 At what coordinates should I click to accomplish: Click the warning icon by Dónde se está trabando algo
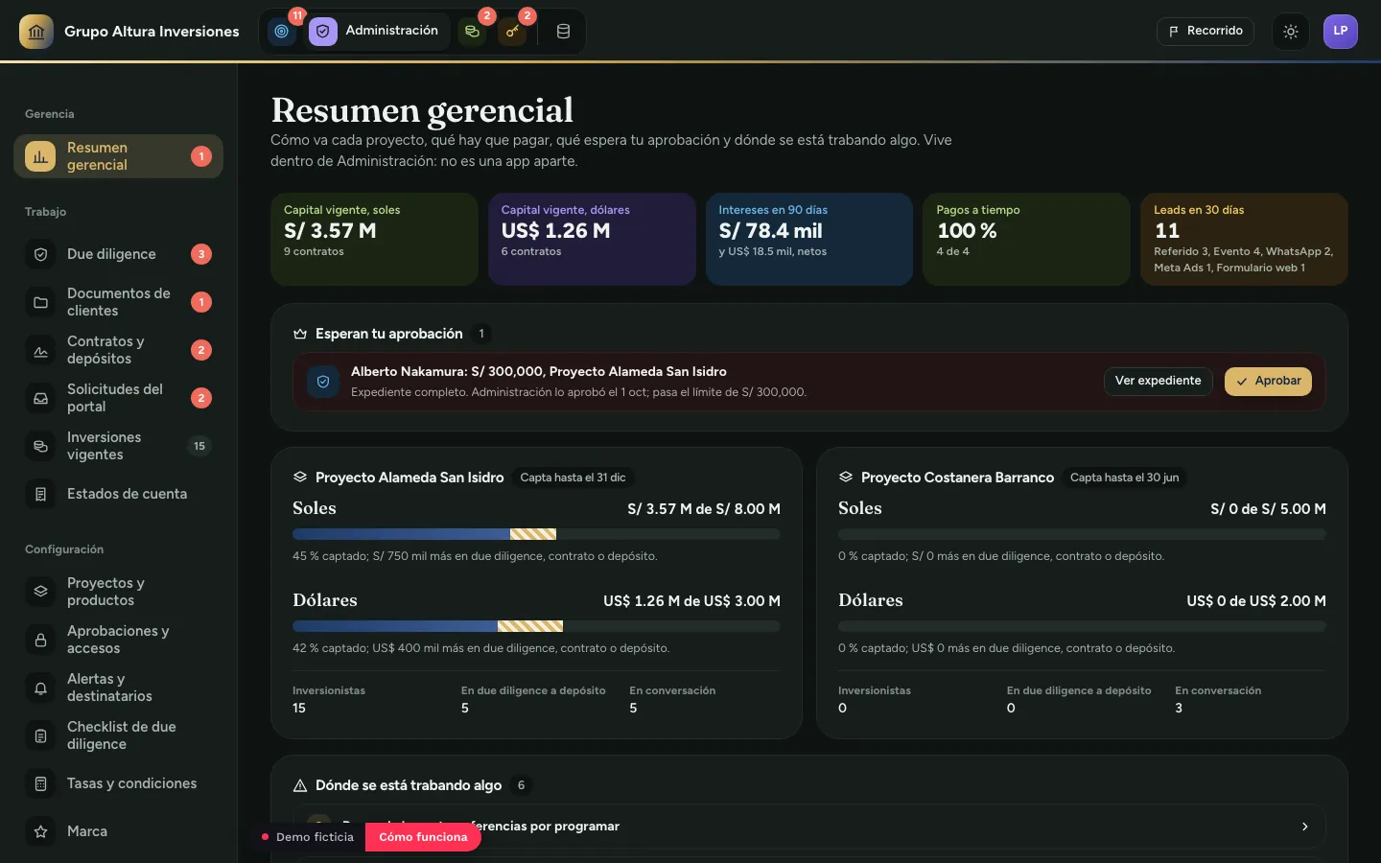(300, 785)
